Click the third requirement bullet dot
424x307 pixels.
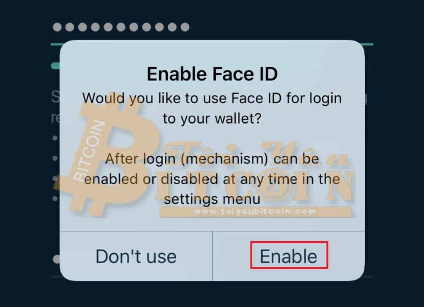[x=55, y=178]
